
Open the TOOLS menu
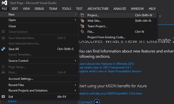66,9
